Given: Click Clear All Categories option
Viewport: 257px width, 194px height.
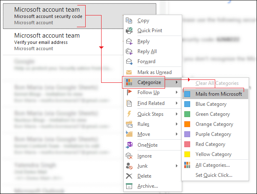Looking at the screenshot, I should click(x=217, y=83).
